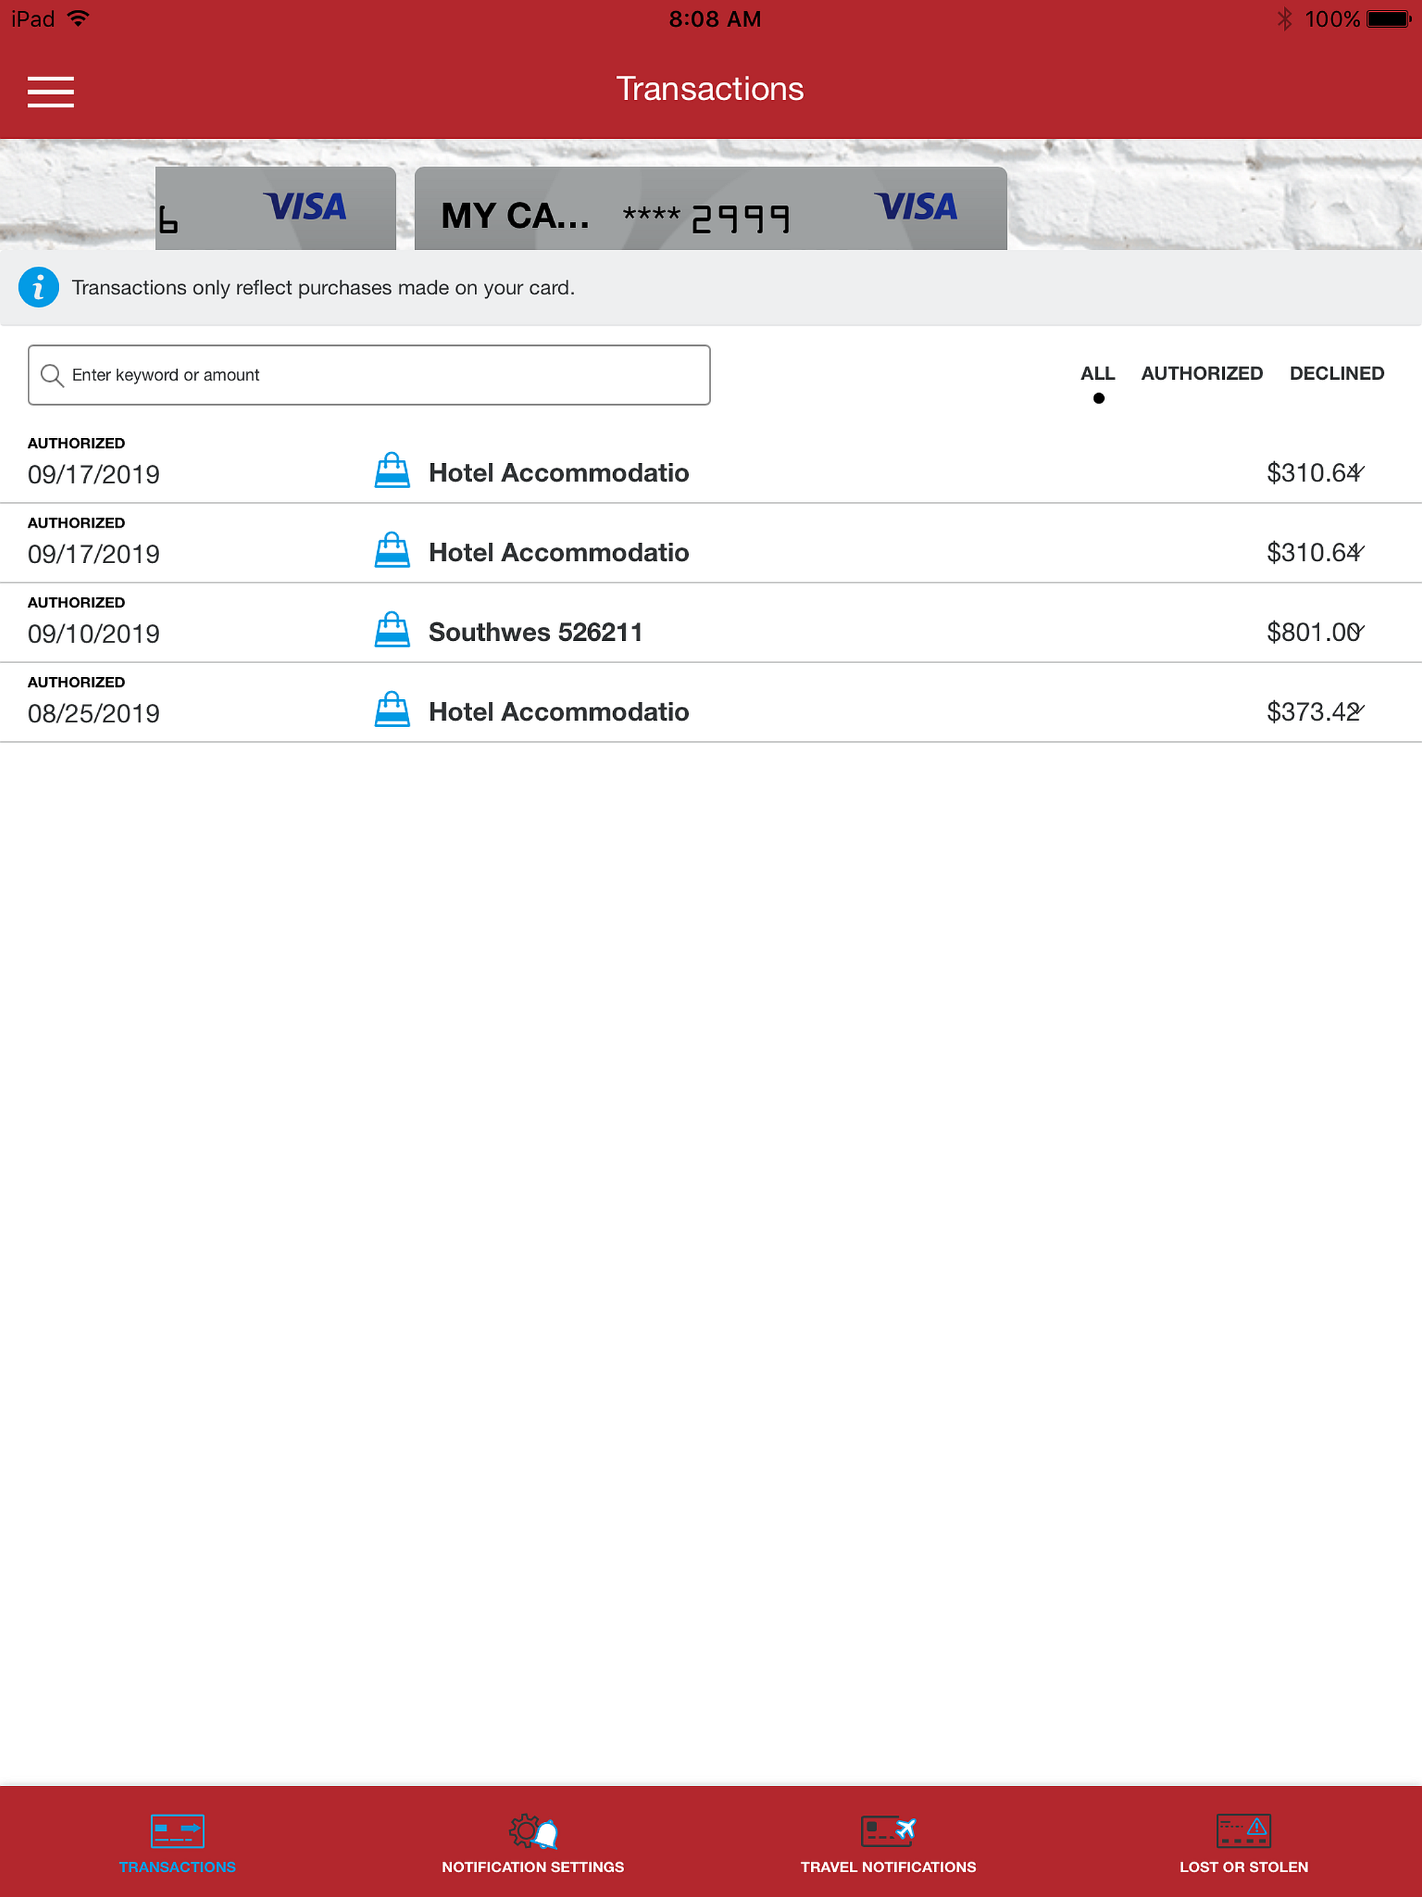
Task: Focus the 'Enter keyword or amount' search field
Action: coord(369,375)
